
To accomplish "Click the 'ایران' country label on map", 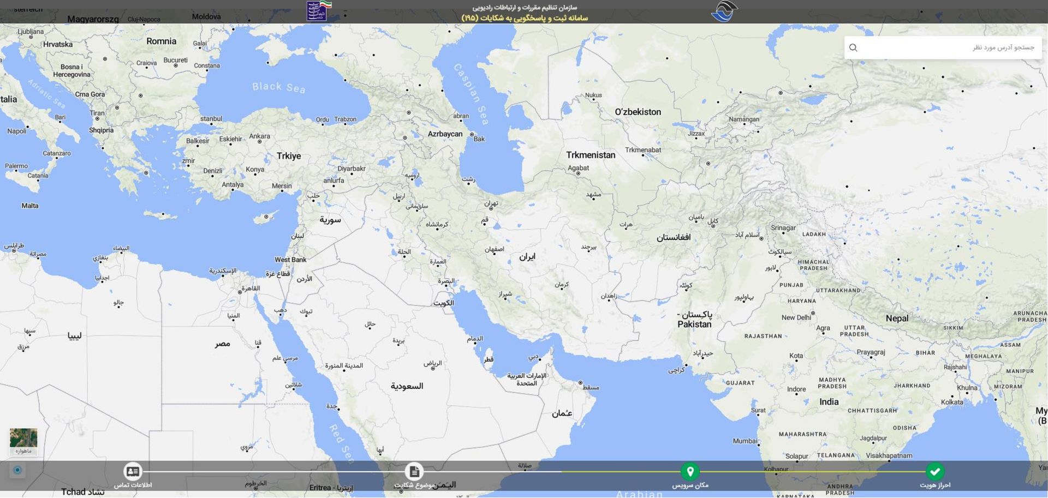I will pos(527,256).
